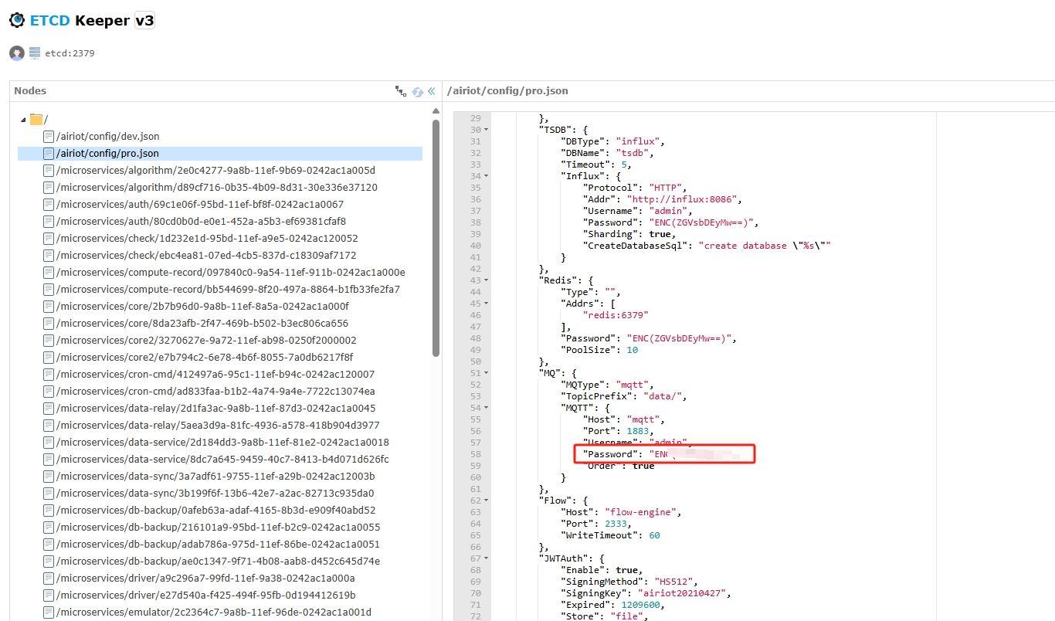
Task: Fold the Flow block at line 62
Action: (x=486, y=501)
